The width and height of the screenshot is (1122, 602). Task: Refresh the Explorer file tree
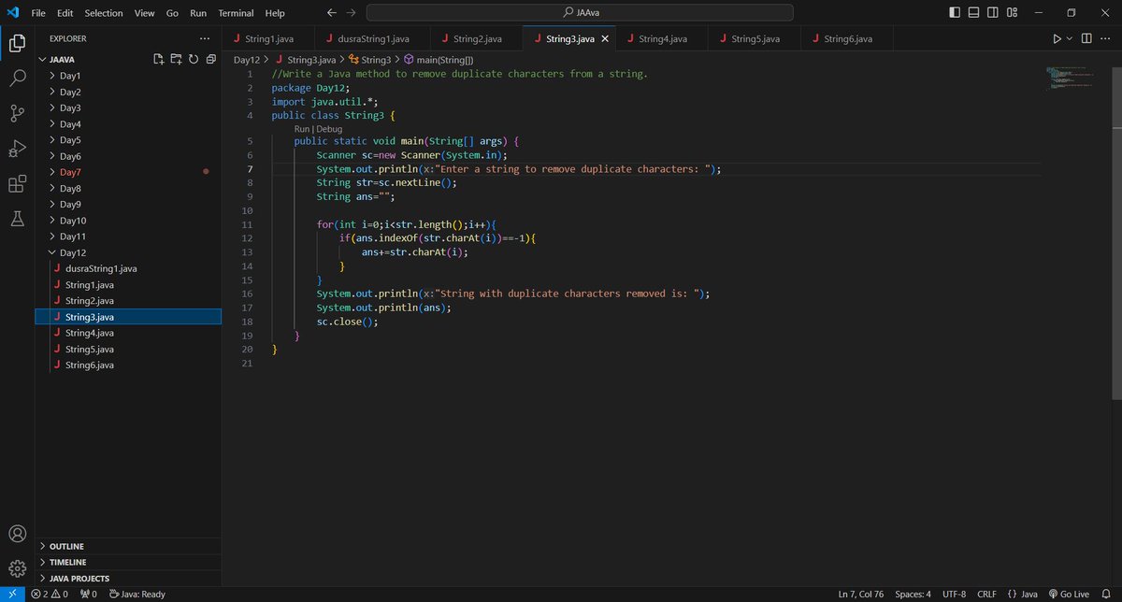[193, 59]
